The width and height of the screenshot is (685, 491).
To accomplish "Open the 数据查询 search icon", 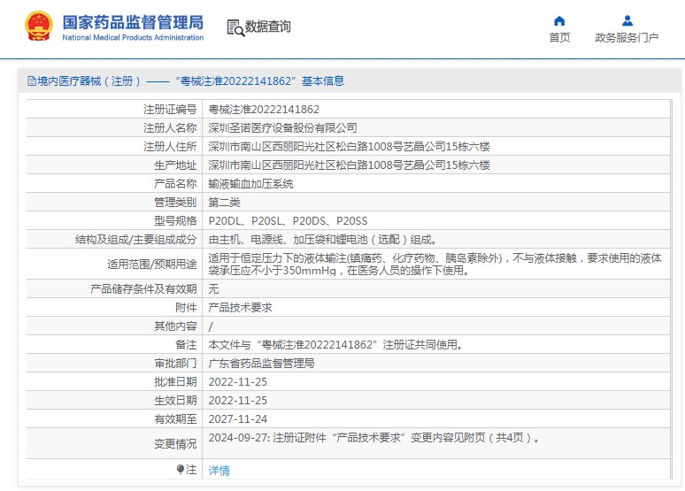I will click(x=235, y=27).
